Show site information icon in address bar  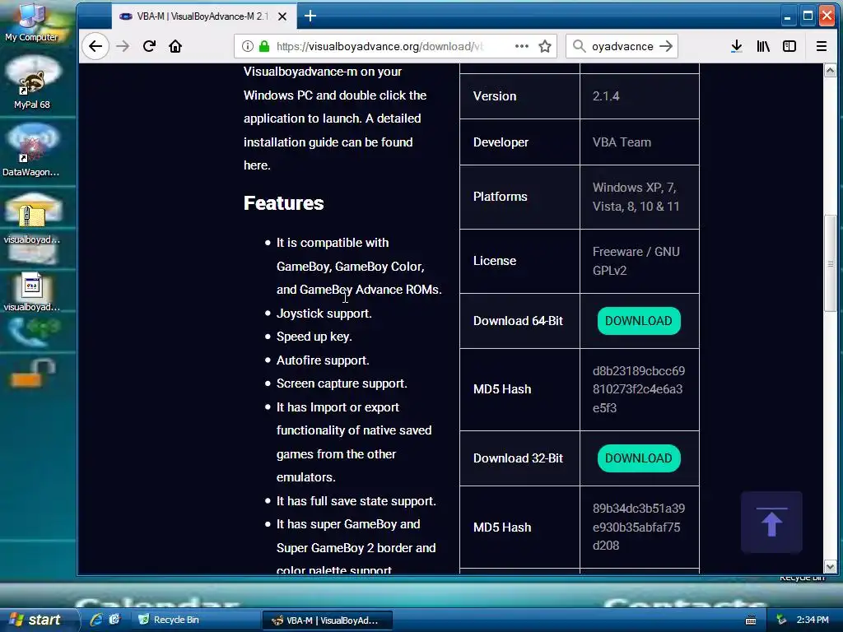pyautogui.click(x=247, y=46)
